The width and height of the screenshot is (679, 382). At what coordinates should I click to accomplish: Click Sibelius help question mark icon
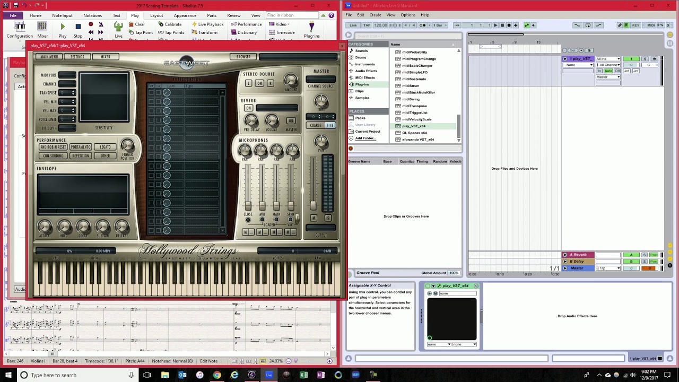(333, 15)
